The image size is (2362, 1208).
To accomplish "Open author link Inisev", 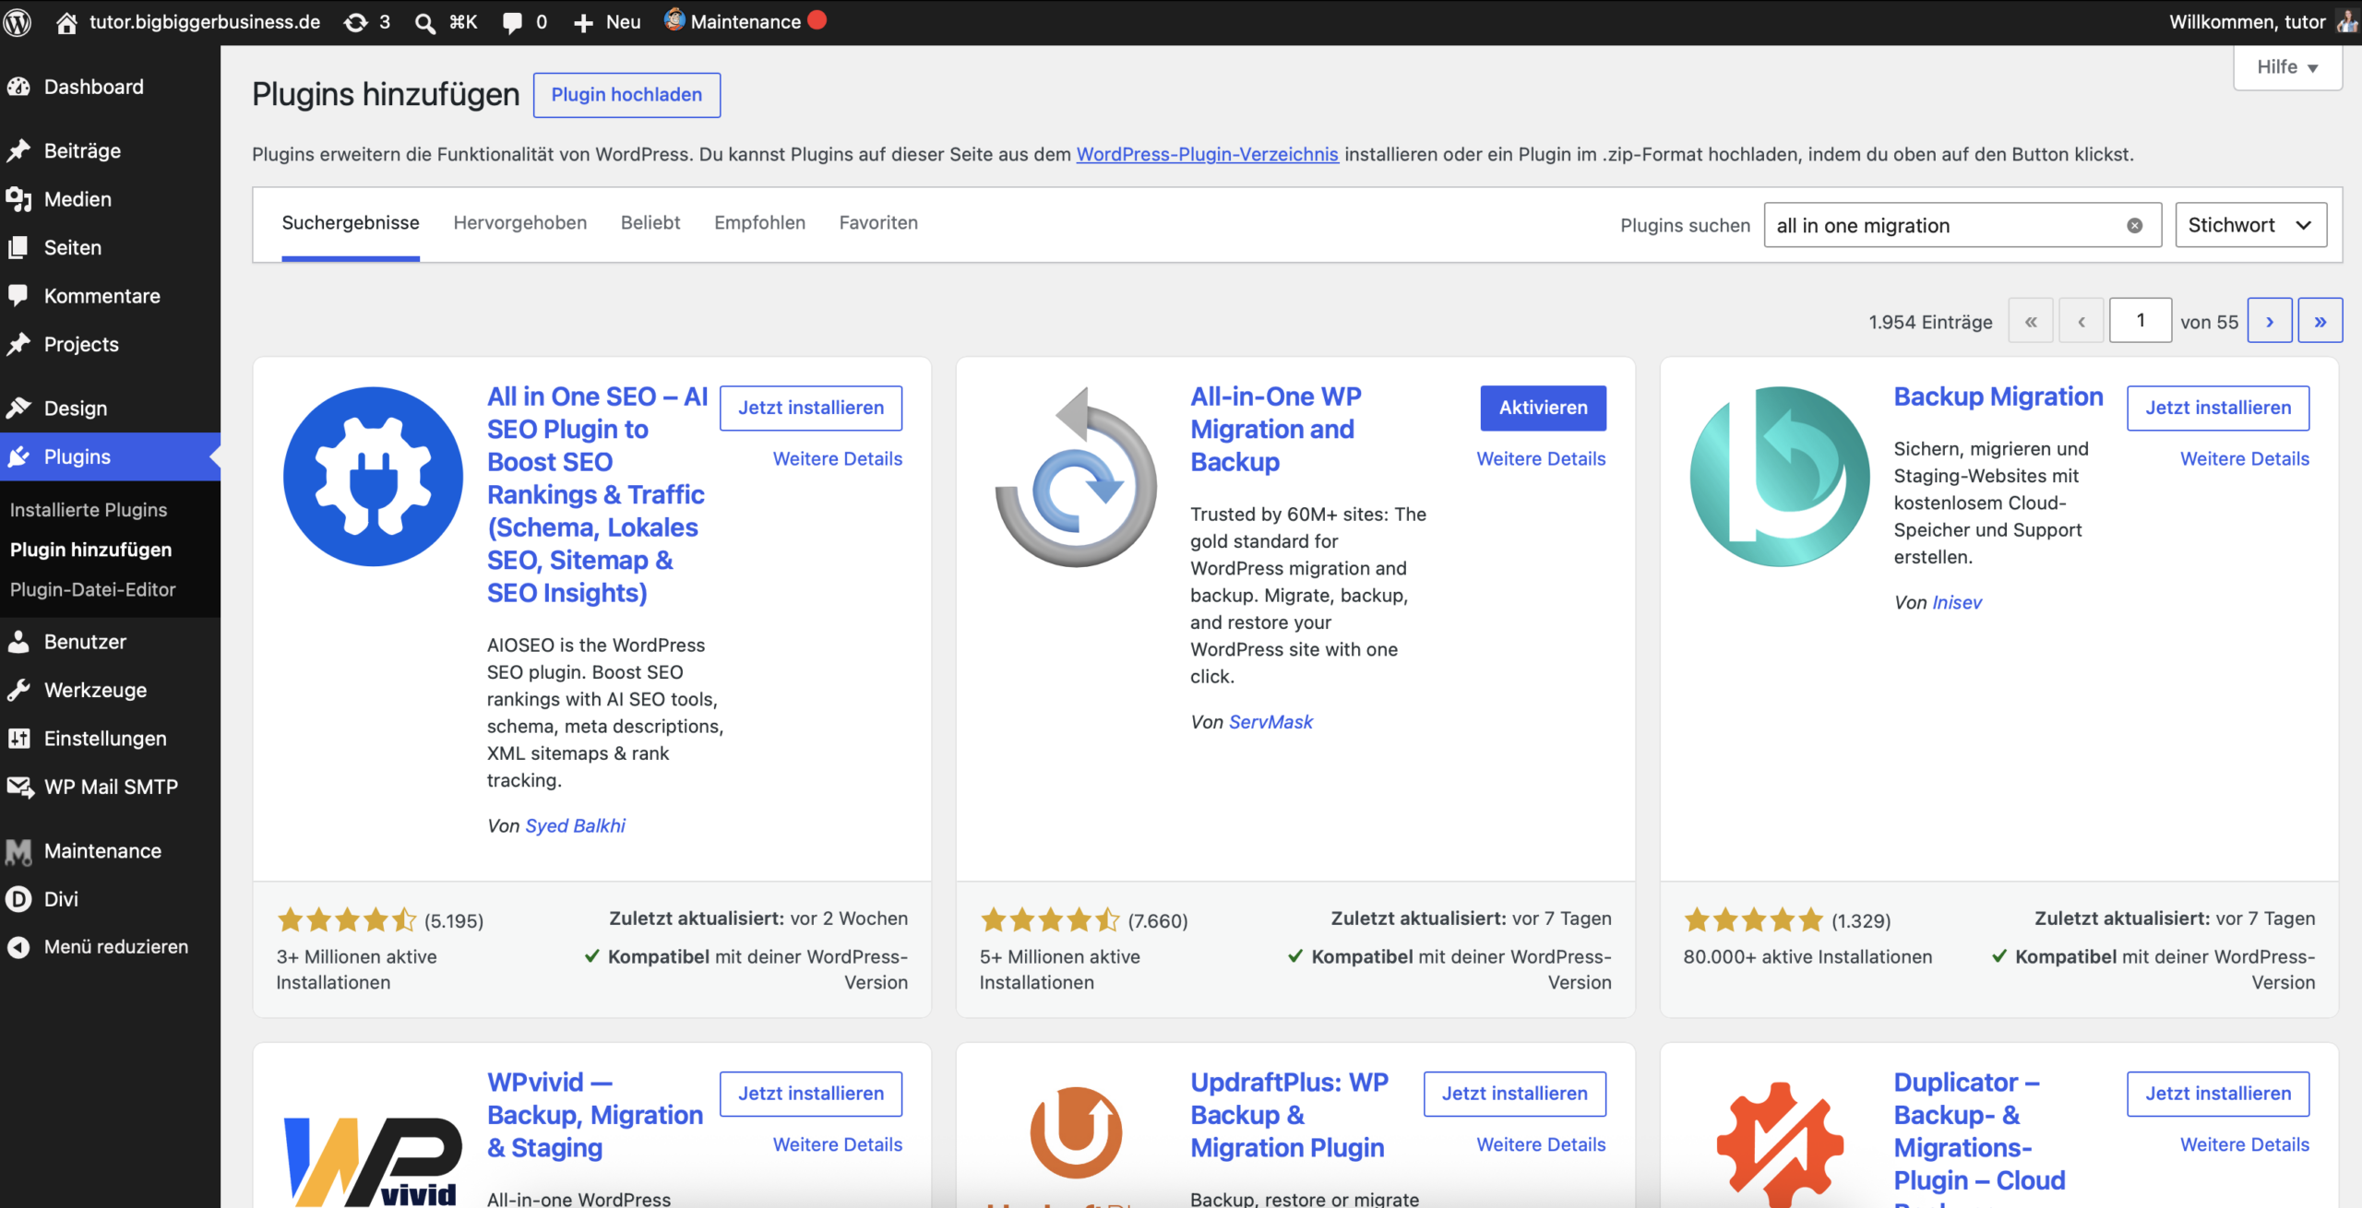I will pyautogui.click(x=1957, y=602).
